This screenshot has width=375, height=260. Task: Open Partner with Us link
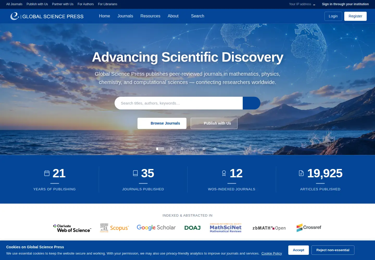point(63,4)
